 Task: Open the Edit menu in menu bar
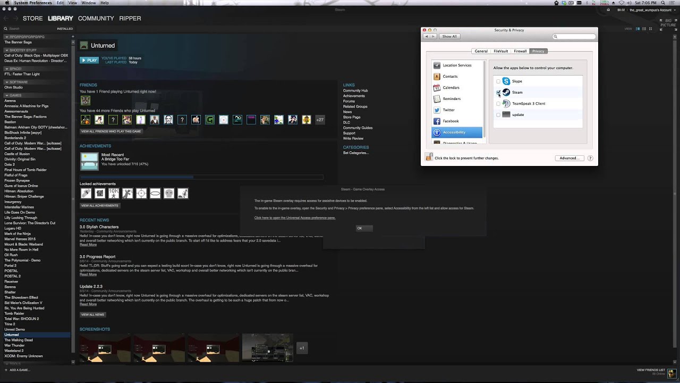point(61,3)
